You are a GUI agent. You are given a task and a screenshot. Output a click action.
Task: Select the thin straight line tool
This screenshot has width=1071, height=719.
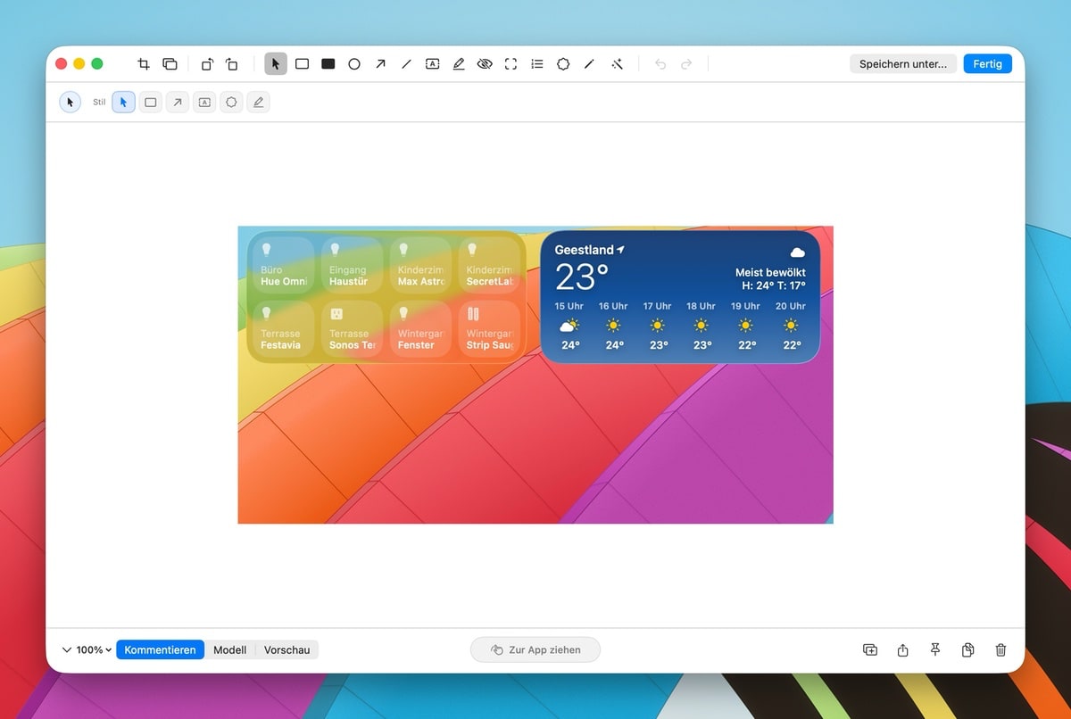406,64
